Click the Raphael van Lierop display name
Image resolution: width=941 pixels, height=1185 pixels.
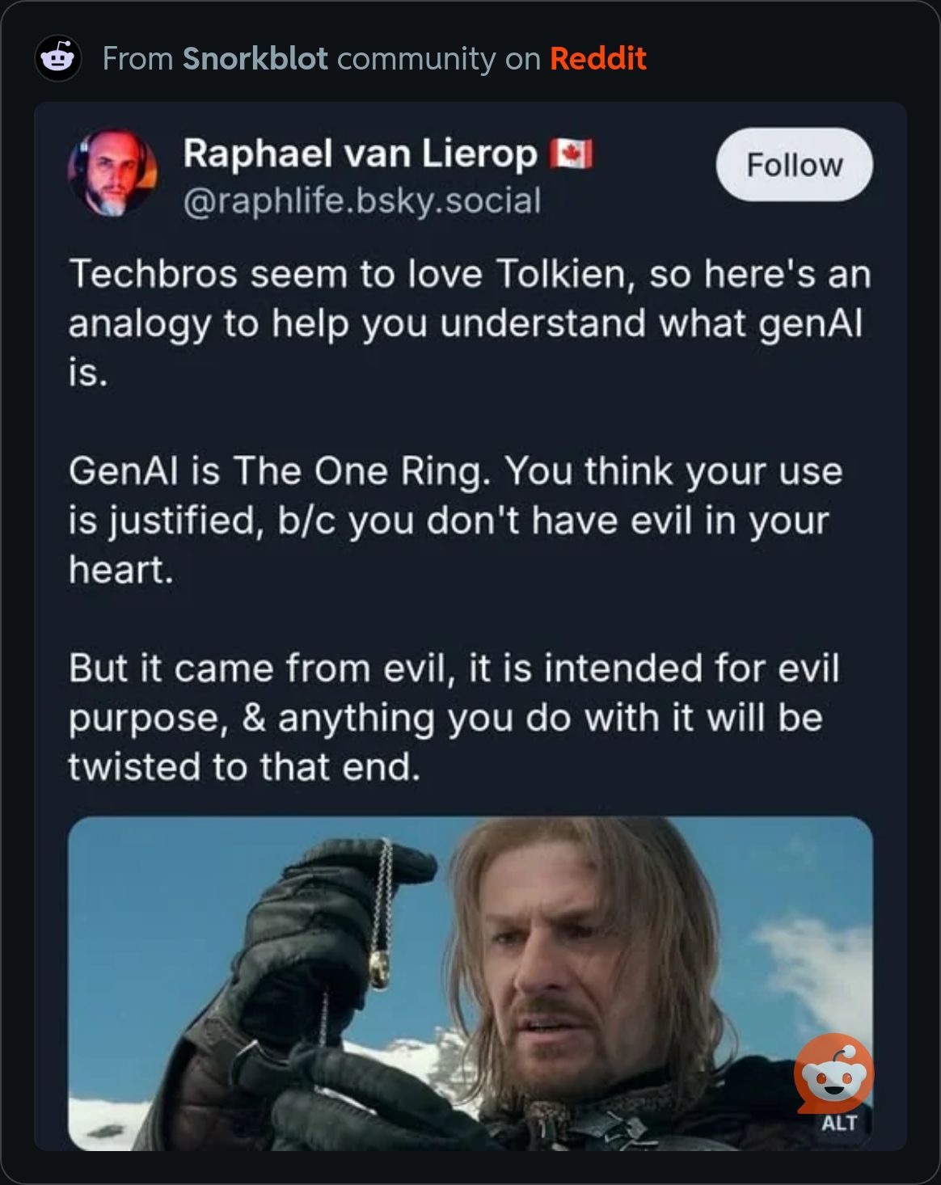(x=360, y=154)
